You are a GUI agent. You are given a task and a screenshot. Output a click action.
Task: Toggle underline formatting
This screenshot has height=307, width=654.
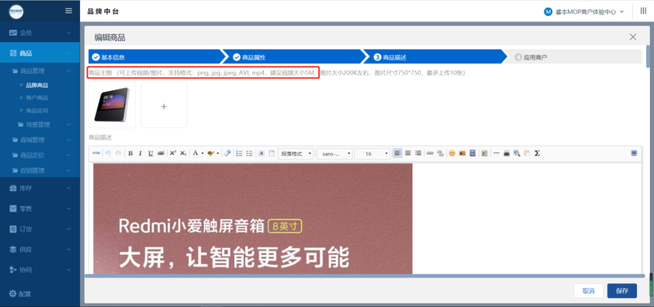tap(151, 153)
